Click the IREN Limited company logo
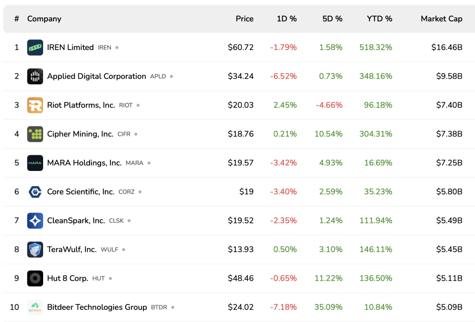 (x=35, y=47)
